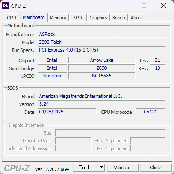This screenshot has height=174, width=174.
Task: Click the CPU Microcode field 0x121
Action: click(x=151, y=112)
